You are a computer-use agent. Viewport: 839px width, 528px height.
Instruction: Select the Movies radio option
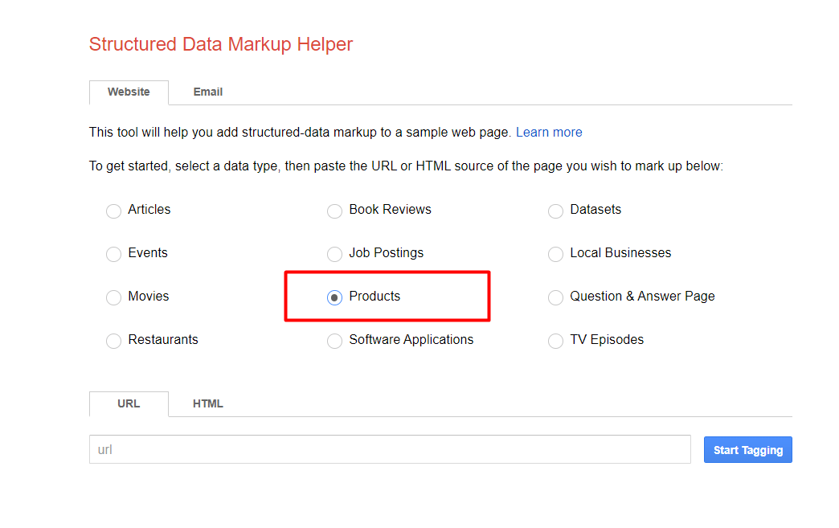tap(113, 298)
